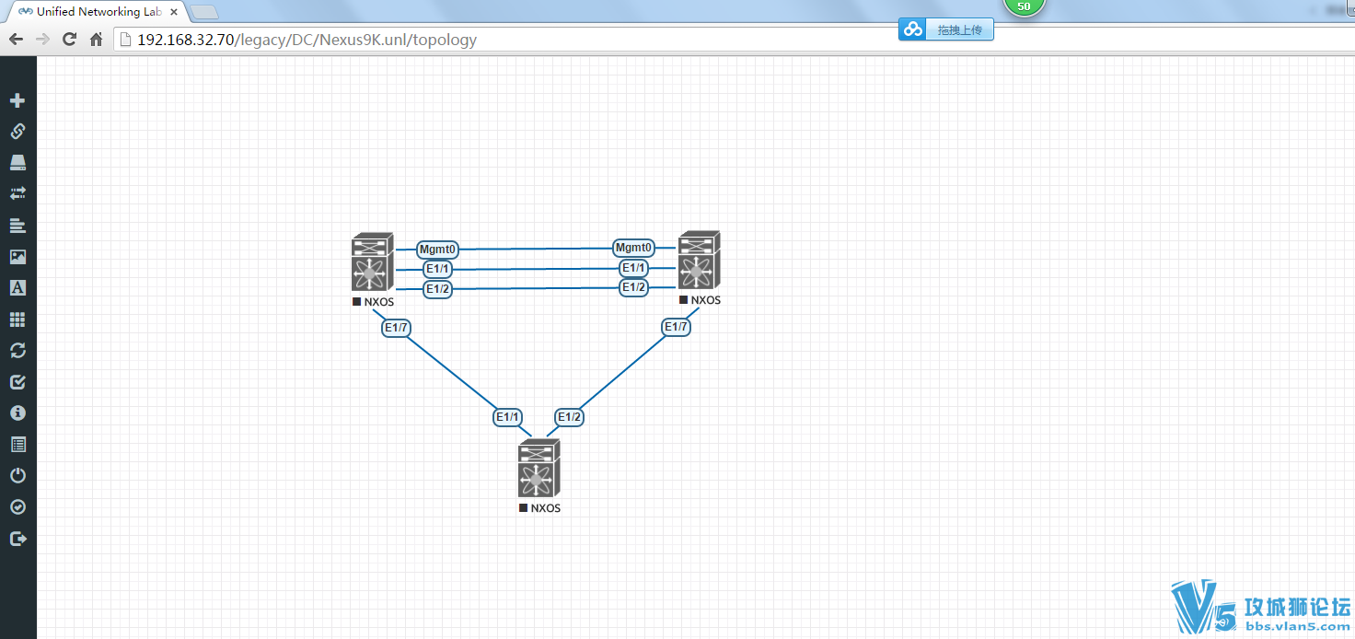The height and width of the screenshot is (639, 1355).
Task: Open the list-panel sidebar icon
Action: pyautogui.click(x=17, y=445)
